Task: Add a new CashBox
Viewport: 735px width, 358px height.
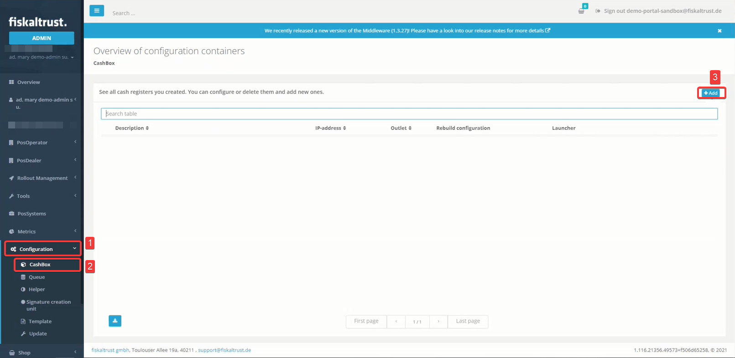Action: (711, 93)
